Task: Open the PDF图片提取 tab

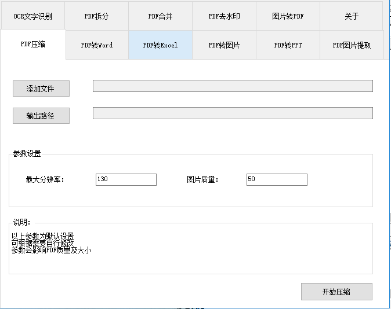Action: (x=352, y=45)
